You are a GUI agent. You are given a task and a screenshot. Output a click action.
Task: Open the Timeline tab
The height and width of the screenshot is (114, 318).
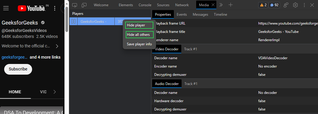221,15
